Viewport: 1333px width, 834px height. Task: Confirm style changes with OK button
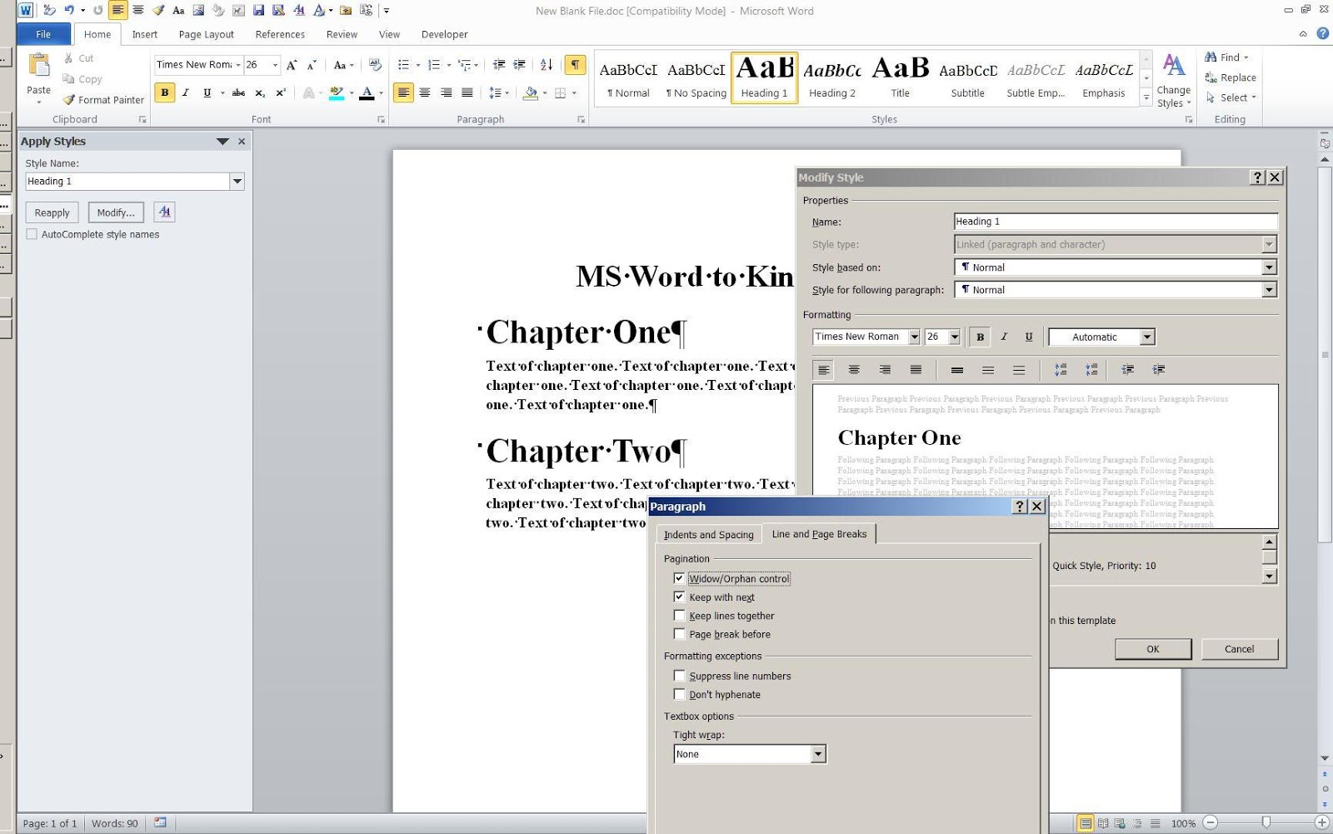(1153, 648)
